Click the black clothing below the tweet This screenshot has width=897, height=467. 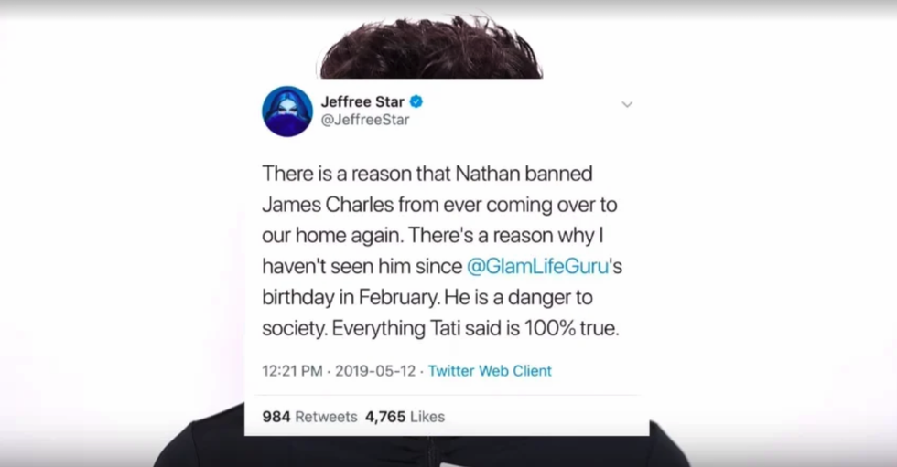click(x=421, y=451)
